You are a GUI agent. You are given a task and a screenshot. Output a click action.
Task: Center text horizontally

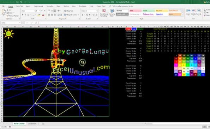[52, 15]
